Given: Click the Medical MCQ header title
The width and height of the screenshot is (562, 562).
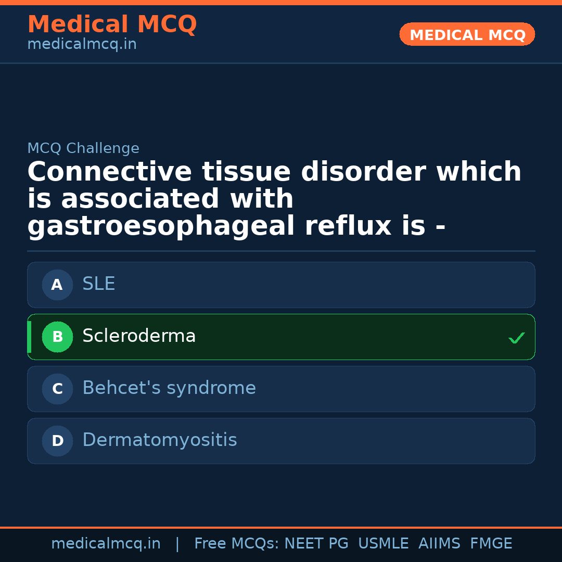Looking at the screenshot, I should [x=112, y=24].
